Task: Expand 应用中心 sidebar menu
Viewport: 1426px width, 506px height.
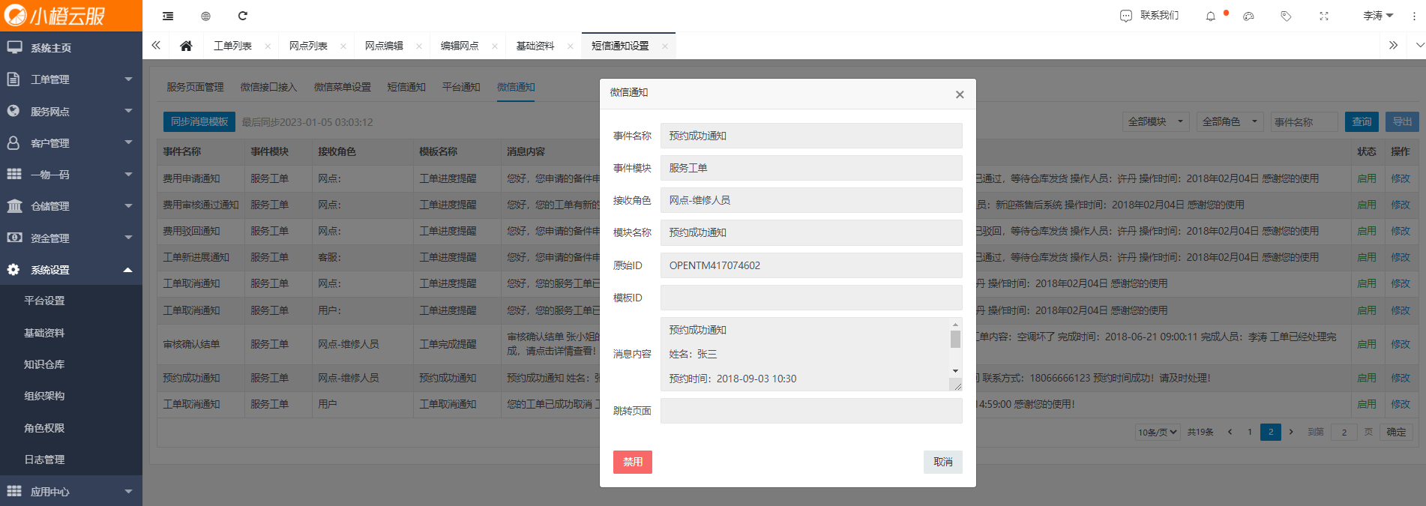Action: [71, 491]
